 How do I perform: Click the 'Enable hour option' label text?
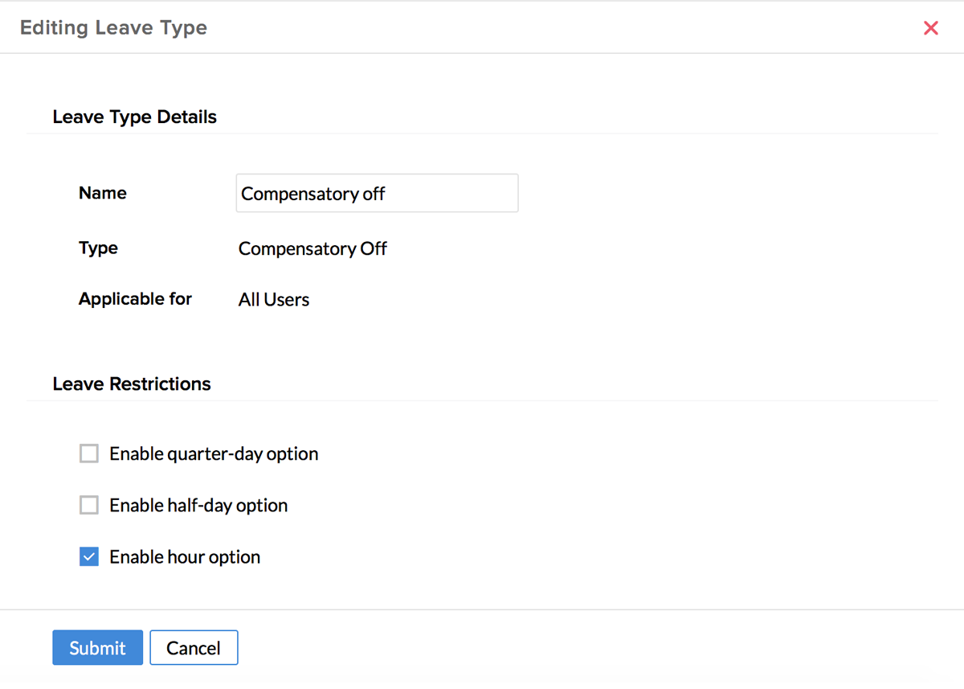point(185,557)
